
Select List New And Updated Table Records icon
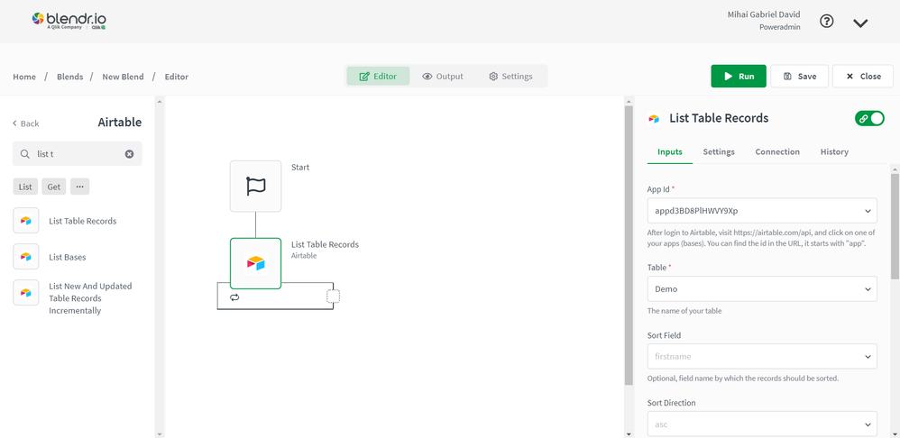click(26, 293)
